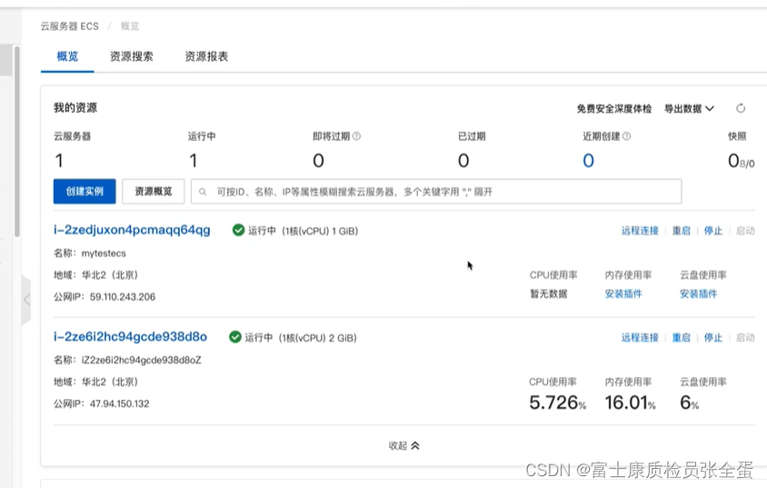
Task: Click disabled 启动 for iZ2ze6i2hc94gcde938d8oZ
Action: pyautogui.click(x=745, y=337)
